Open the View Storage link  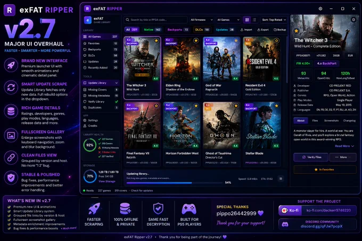click(107, 181)
